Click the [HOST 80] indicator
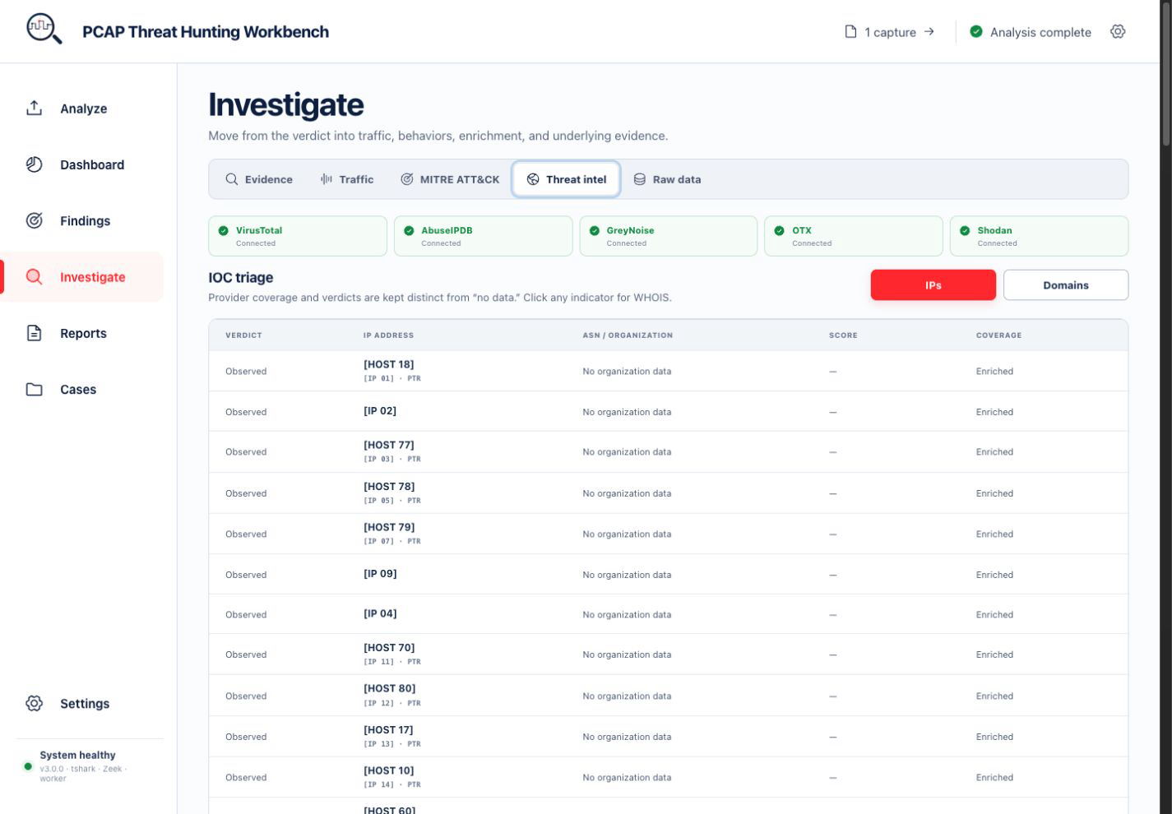 [390, 688]
